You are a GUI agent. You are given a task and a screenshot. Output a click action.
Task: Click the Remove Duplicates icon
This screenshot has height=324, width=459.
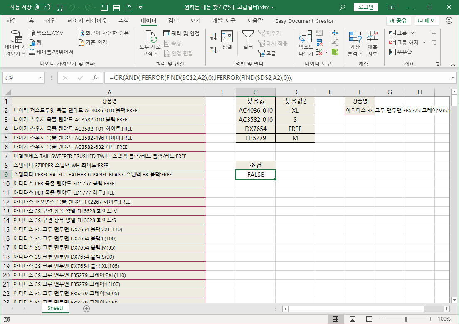(320, 43)
